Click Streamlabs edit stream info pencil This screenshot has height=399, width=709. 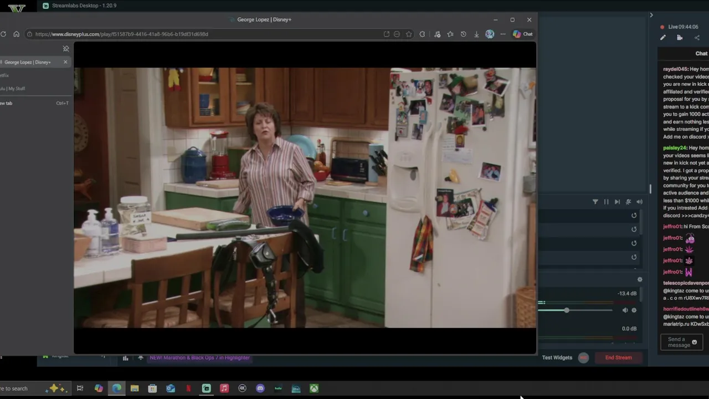pos(662,38)
